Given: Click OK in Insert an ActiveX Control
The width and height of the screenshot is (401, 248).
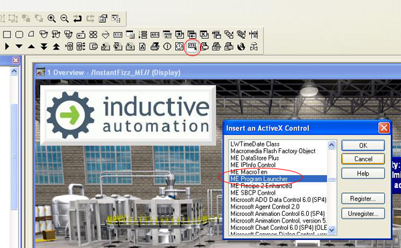Looking at the screenshot, I should (363, 146).
